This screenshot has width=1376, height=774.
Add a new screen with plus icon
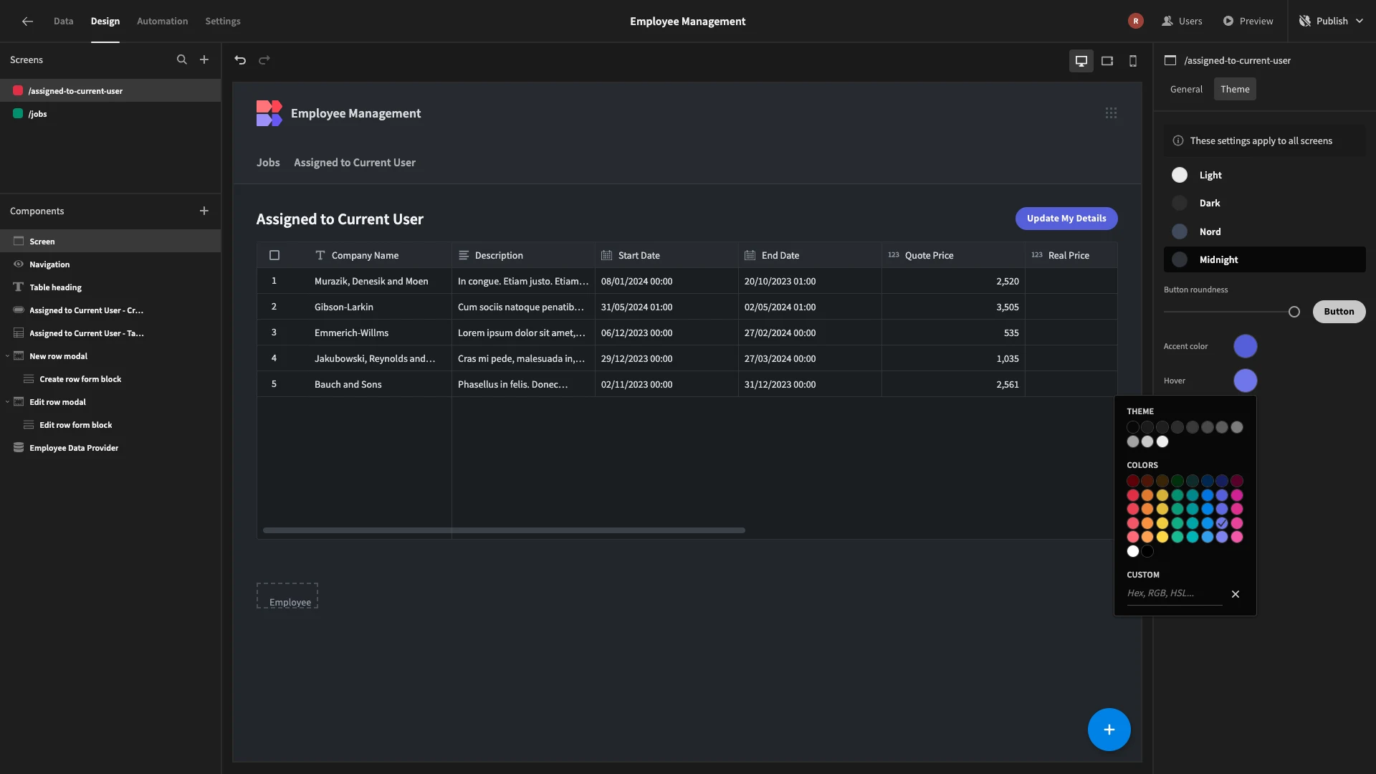pyautogui.click(x=204, y=60)
